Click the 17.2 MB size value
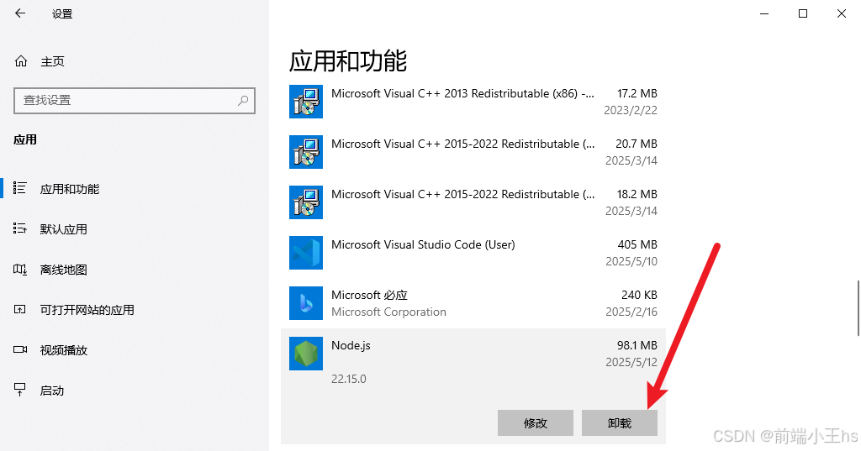Screen dimensions: 861x451 (637, 94)
